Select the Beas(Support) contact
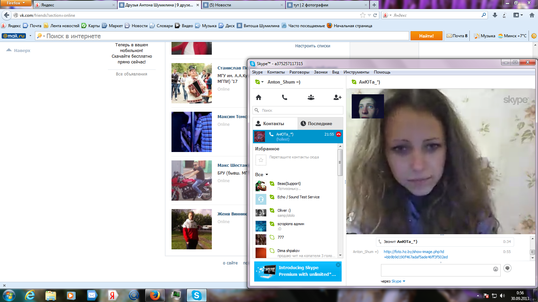This screenshot has height=302, width=538. pyautogui.click(x=296, y=186)
